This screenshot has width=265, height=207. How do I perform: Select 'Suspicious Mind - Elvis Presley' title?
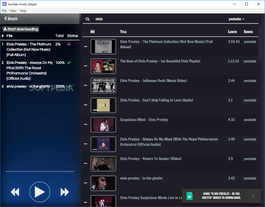[144, 120]
